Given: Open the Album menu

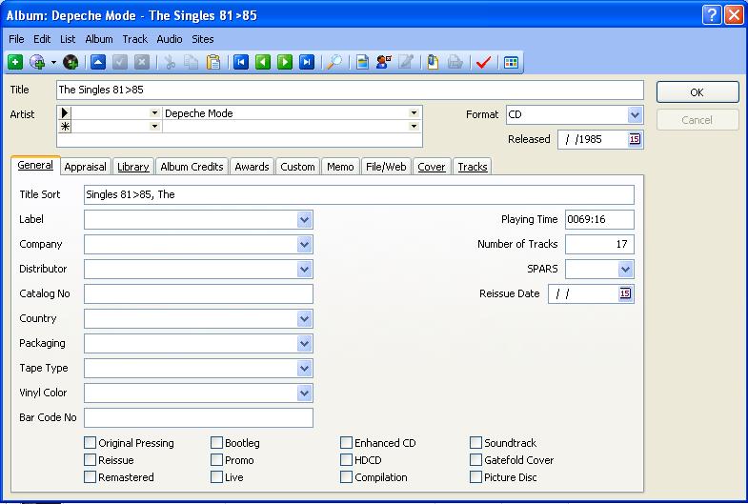Looking at the screenshot, I should point(99,39).
